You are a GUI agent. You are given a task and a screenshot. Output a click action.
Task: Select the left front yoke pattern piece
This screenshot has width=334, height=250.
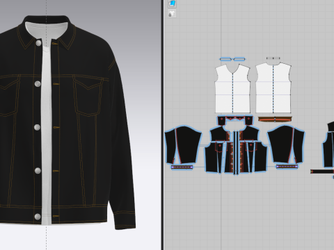219,134
